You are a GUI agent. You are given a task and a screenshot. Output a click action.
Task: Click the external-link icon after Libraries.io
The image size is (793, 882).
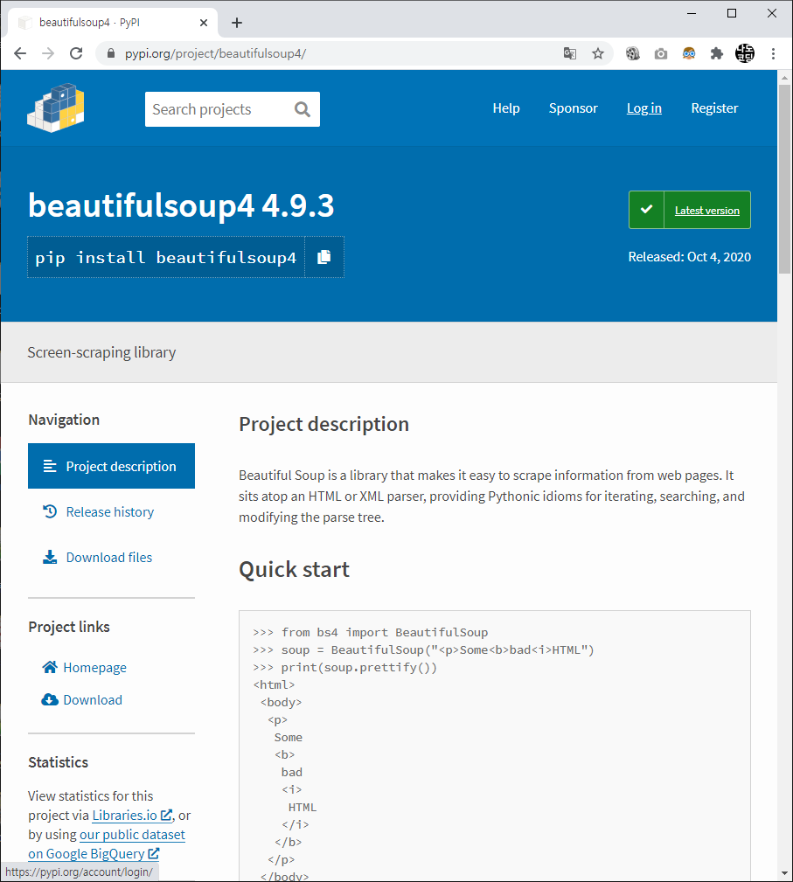click(166, 815)
